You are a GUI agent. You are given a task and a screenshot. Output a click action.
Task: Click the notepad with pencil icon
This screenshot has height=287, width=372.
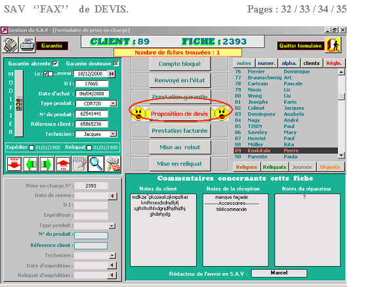(79, 164)
